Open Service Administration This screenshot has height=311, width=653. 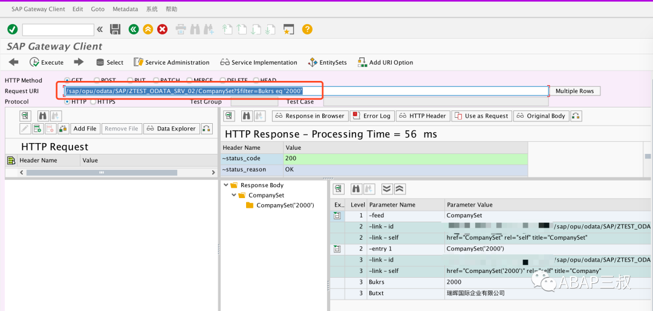pyautogui.click(x=171, y=62)
